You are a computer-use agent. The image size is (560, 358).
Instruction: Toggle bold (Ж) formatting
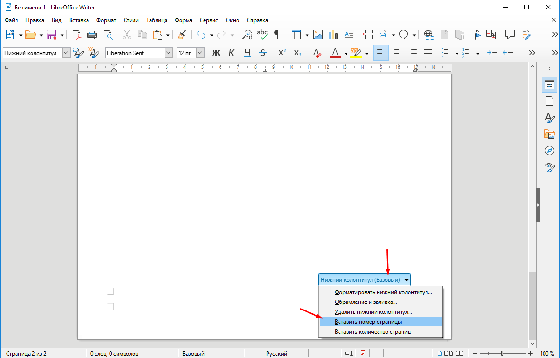point(216,53)
